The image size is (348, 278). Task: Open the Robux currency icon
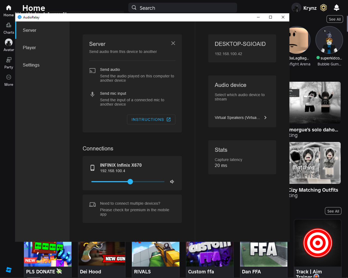(323, 8)
